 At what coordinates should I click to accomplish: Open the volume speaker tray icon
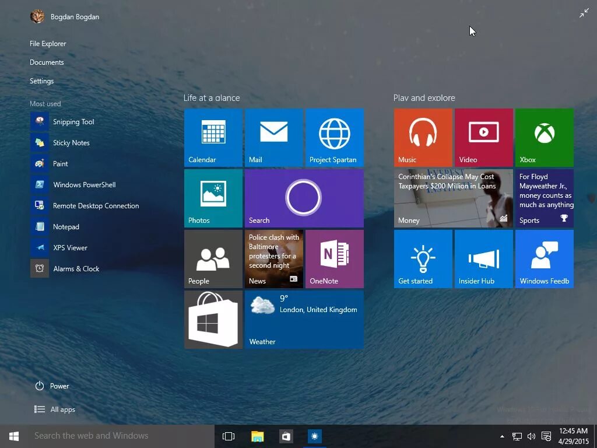coord(531,436)
